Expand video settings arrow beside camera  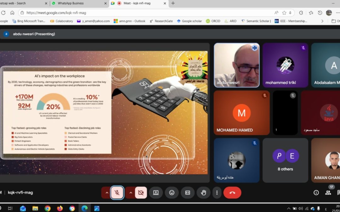coord(130,193)
